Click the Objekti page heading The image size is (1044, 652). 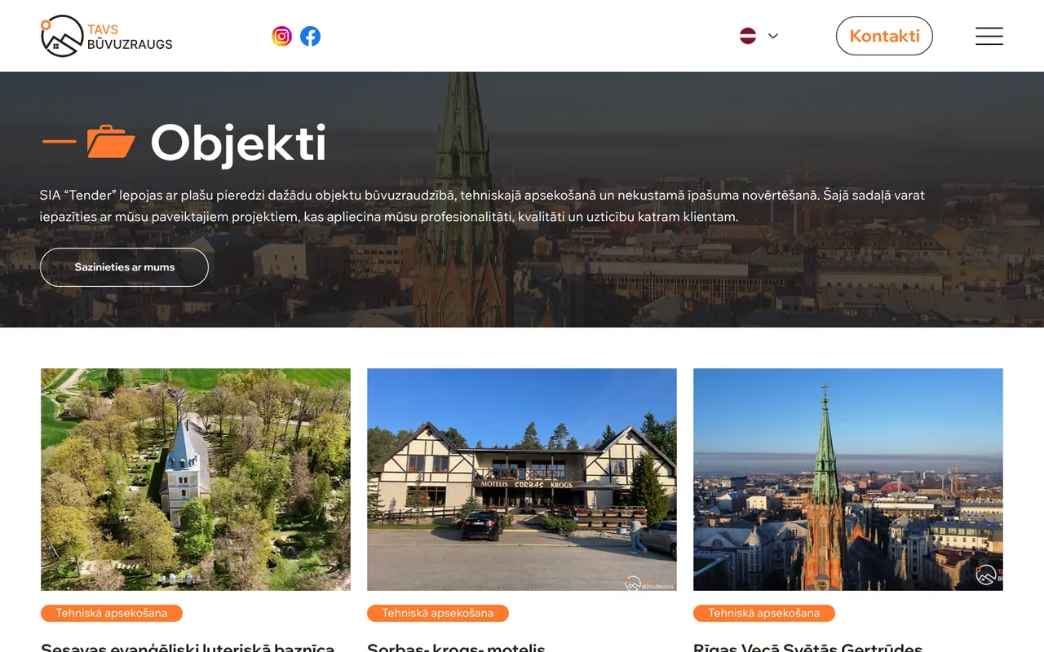click(x=238, y=143)
